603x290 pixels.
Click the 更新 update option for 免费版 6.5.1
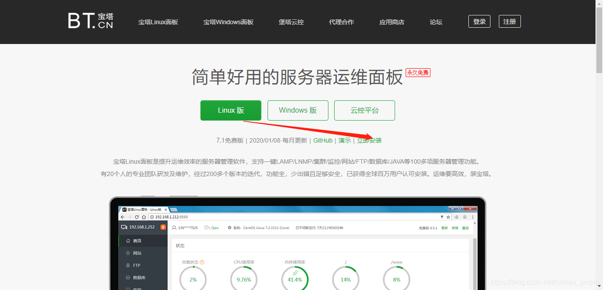[x=444, y=228]
